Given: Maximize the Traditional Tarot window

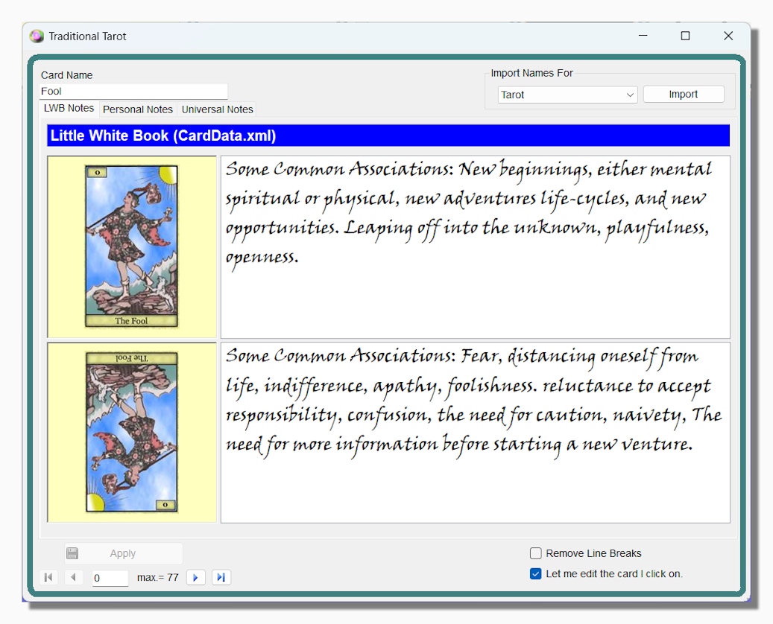Looking at the screenshot, I should pos(685,36).
